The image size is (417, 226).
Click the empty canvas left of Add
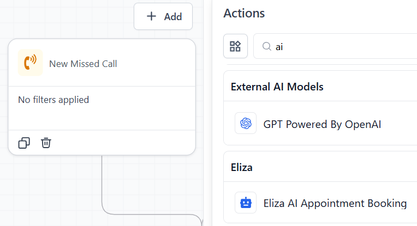(x=65, y=16)
